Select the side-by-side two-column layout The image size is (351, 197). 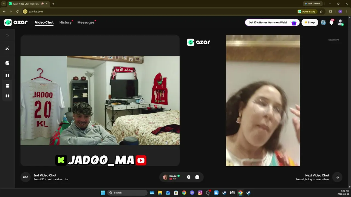point(7,76)
